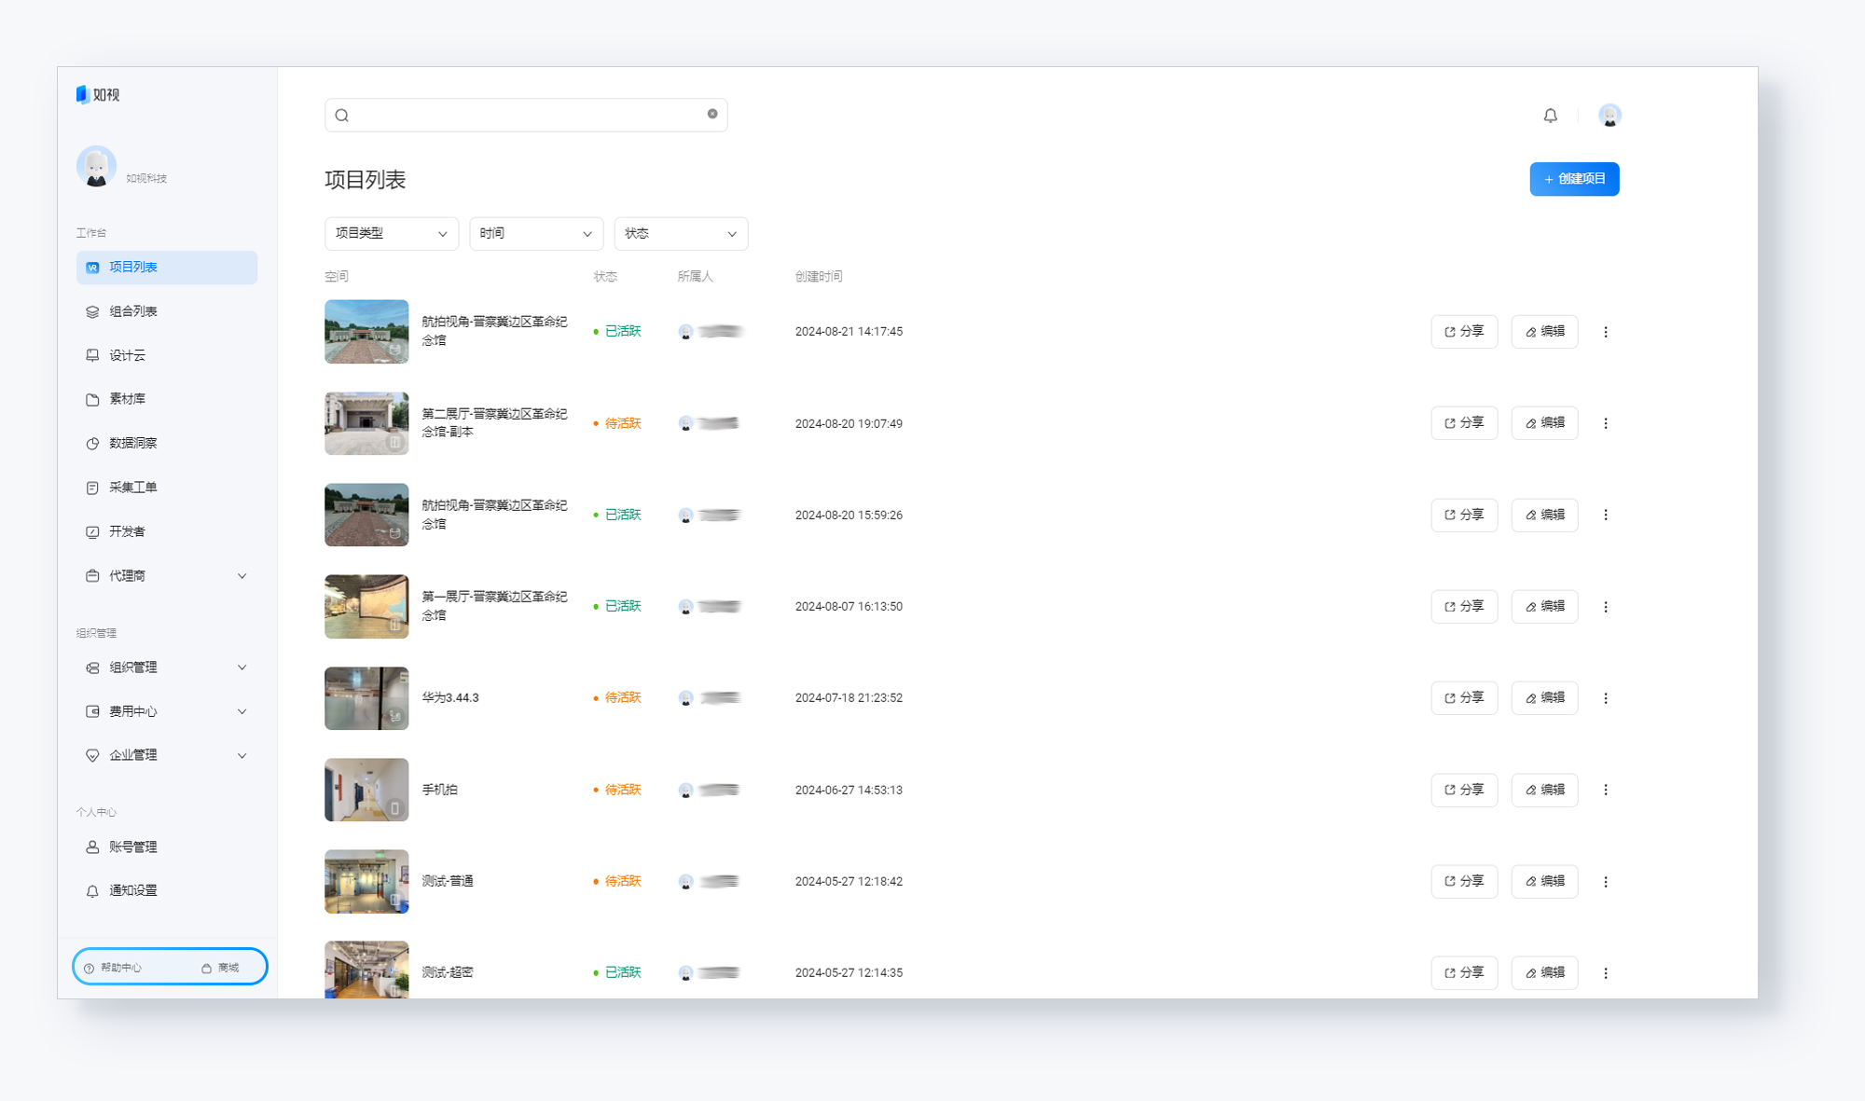Click the 账号管理 person icon

pyautogui.click(x=92, y=847)
